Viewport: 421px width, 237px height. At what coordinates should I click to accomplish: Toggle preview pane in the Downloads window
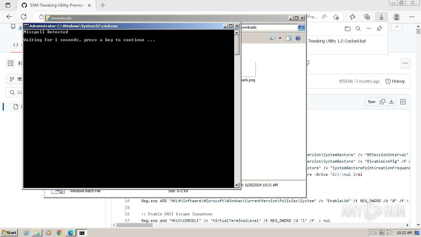click(289, 38)
